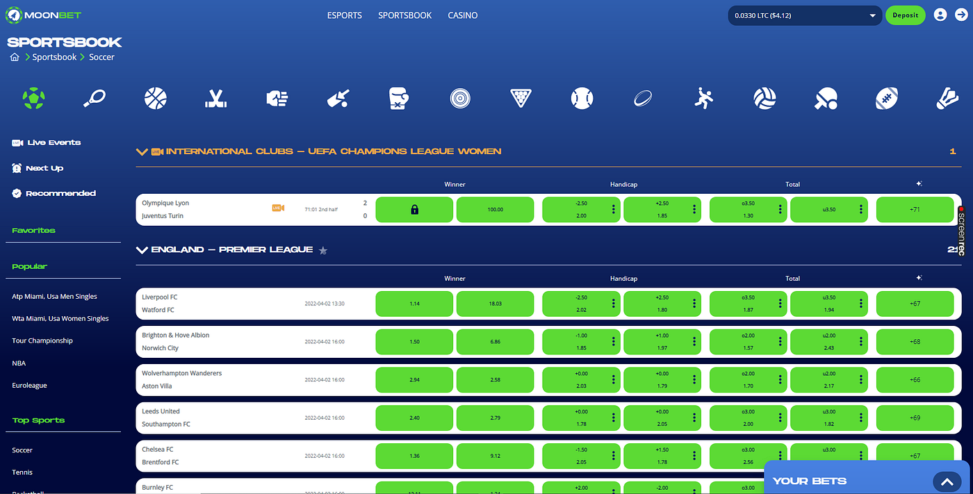Click the home breadcrumb icon

(15, 57)
